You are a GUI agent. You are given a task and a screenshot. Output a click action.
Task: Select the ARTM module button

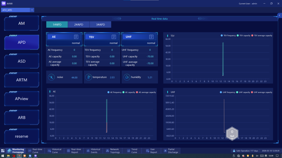[x=22, y=80]
